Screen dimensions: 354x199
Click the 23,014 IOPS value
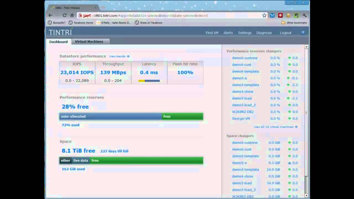pyautogui.click(x=77, y=72)
